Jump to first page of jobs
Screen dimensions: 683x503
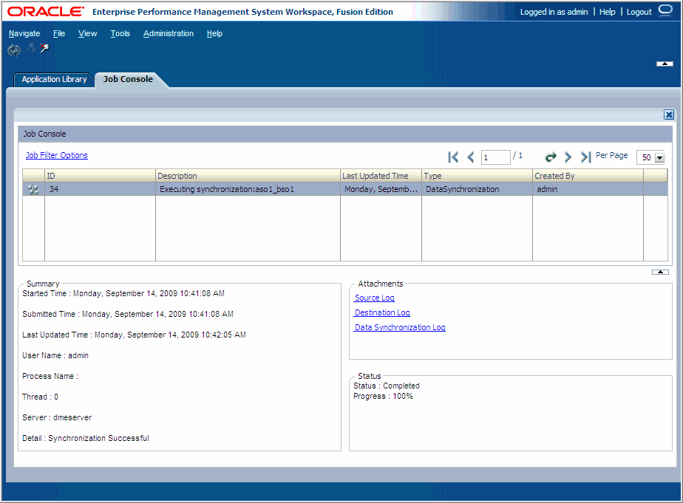coord(452,157)
